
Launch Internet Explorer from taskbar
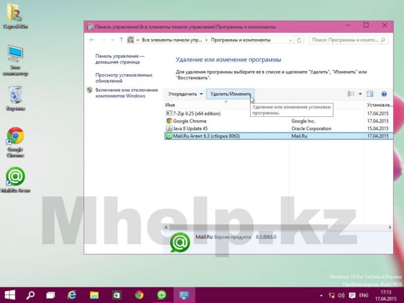(72, 295)
